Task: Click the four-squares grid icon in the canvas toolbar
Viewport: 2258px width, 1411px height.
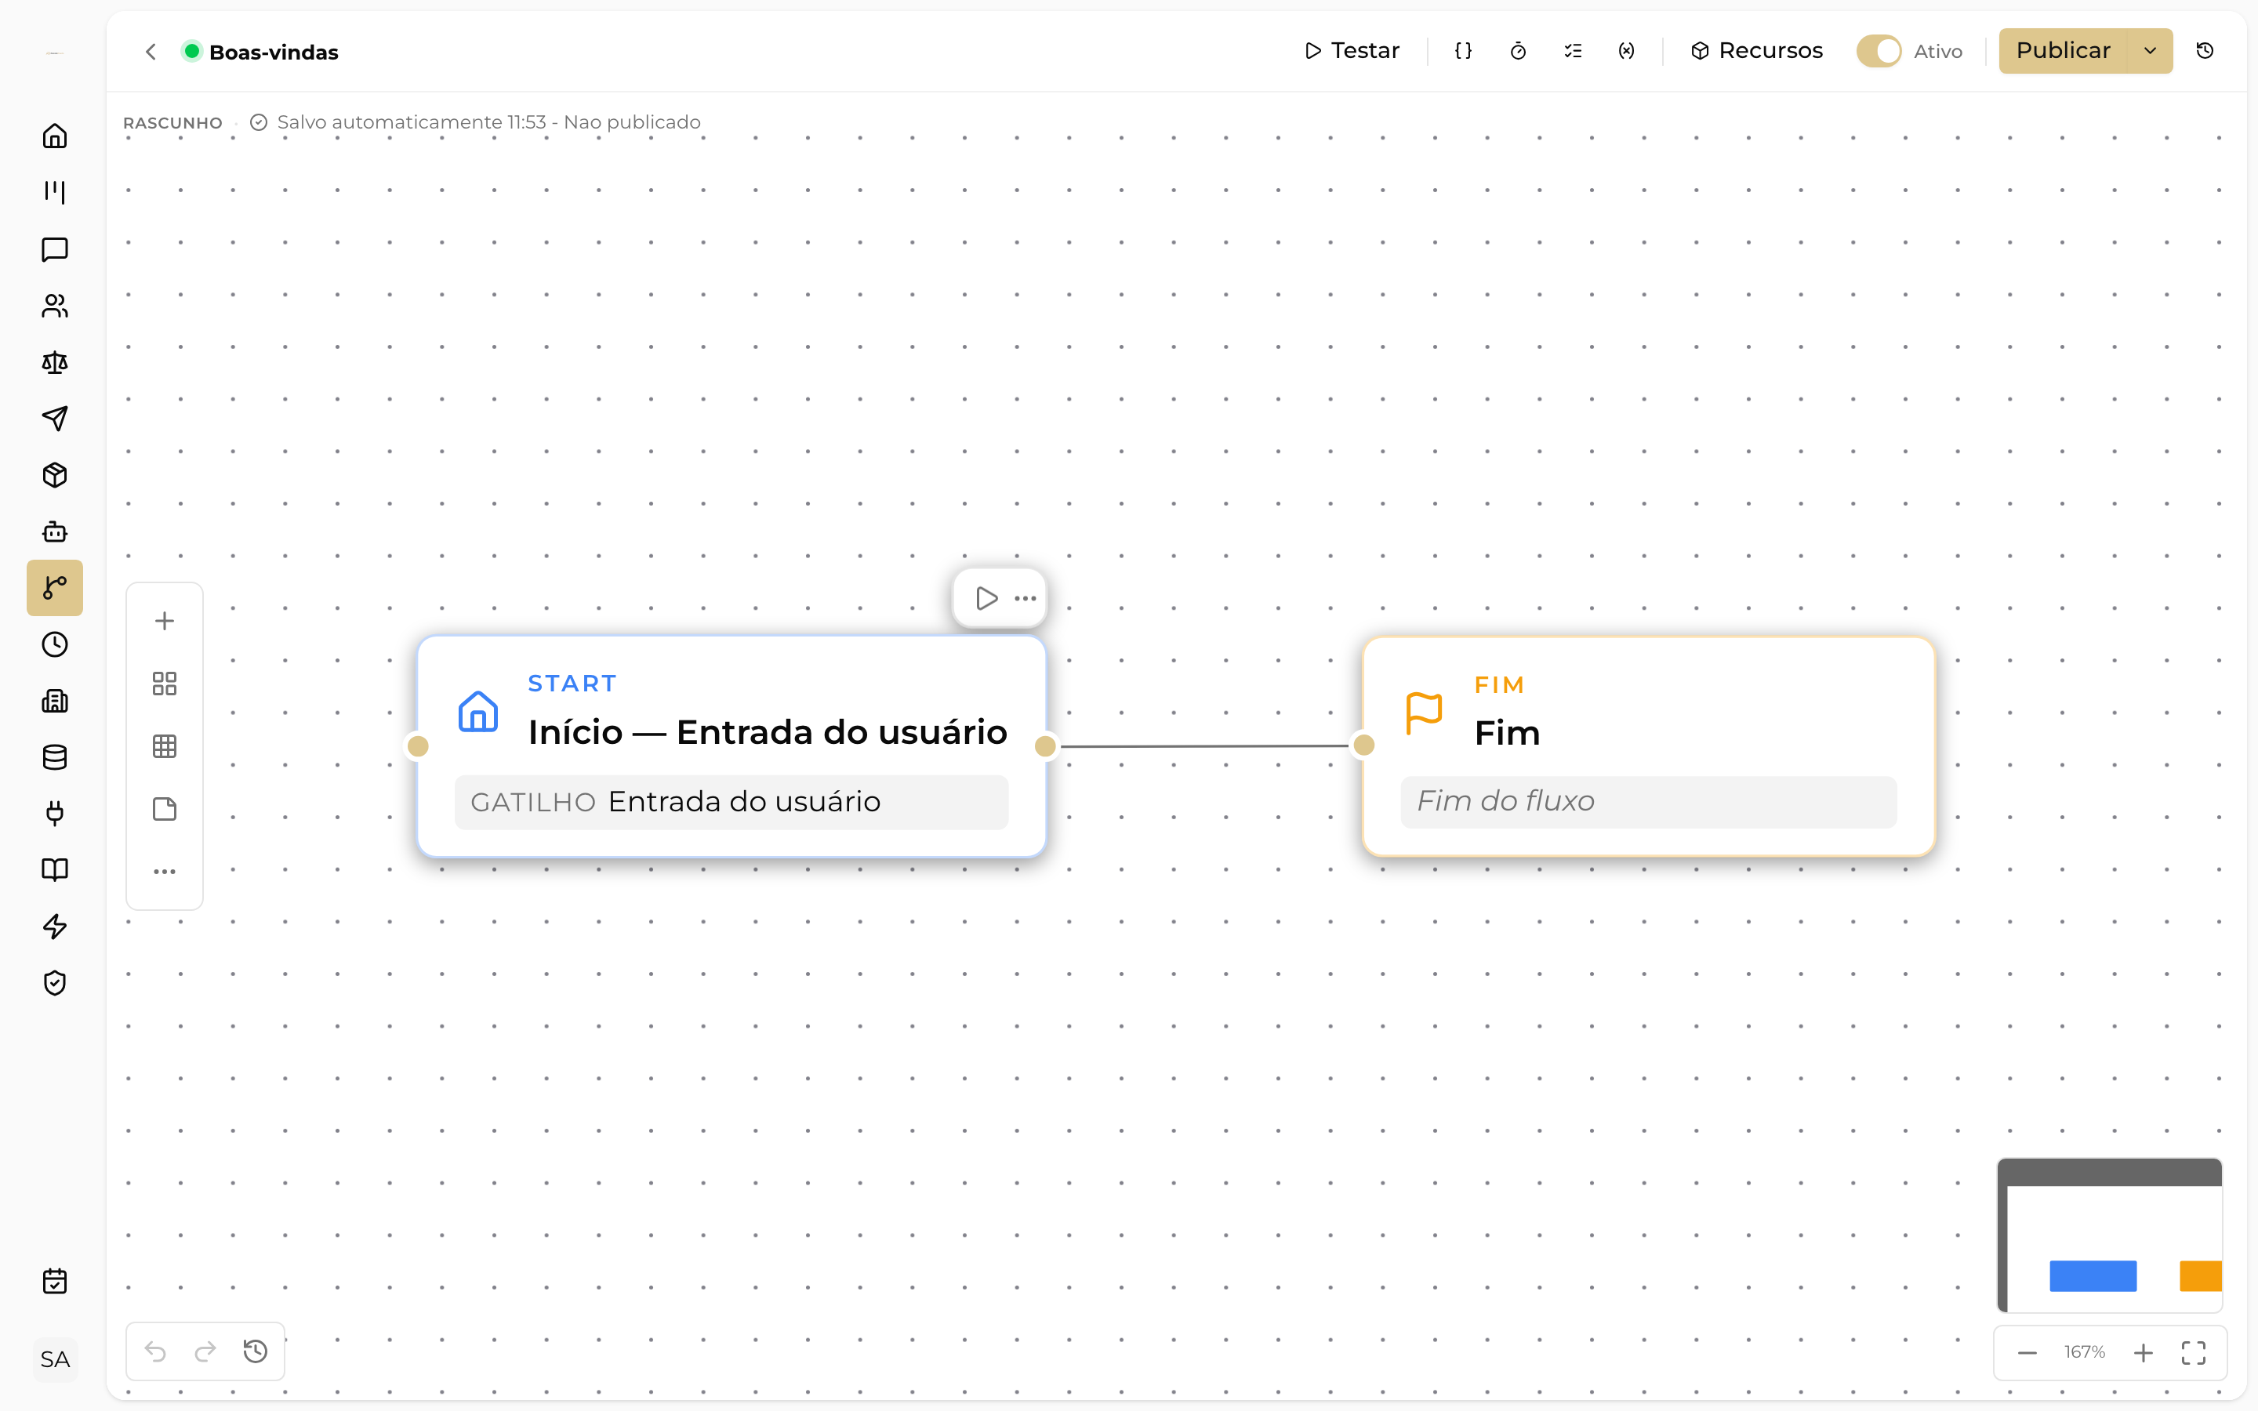Action: 164,684
